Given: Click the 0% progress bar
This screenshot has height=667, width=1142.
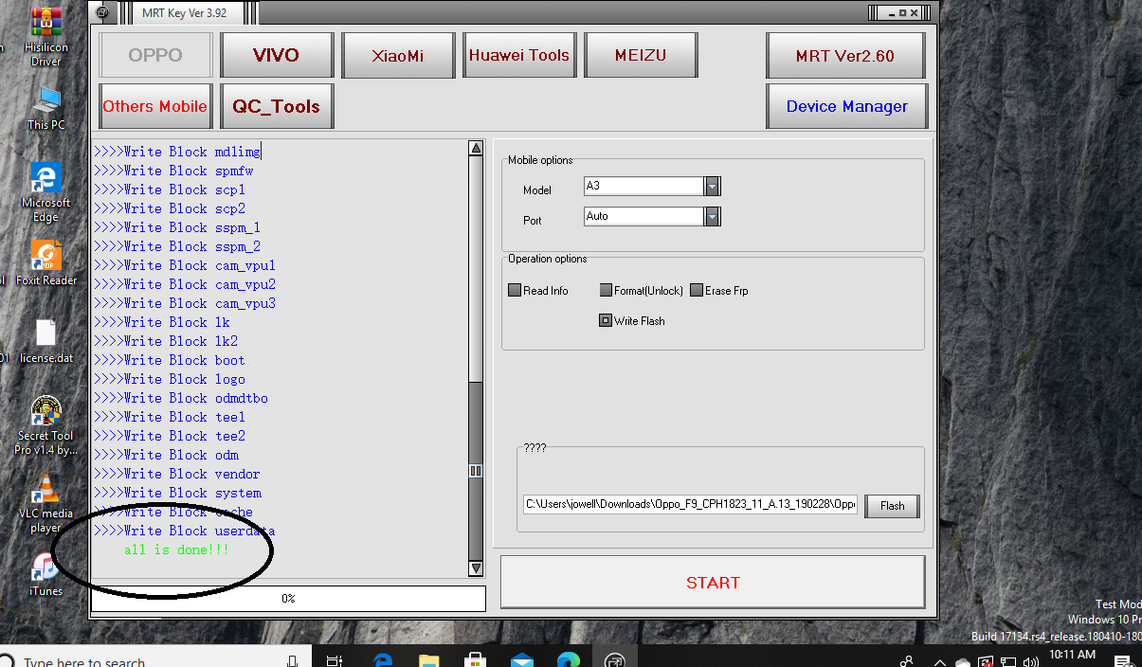Looking at the screenshot, I should tap(288, 599).
